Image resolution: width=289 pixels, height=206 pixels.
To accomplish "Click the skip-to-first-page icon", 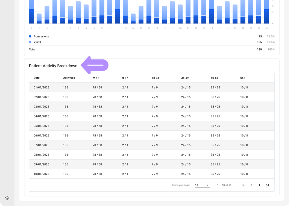I will pyautogui.click(x=243, y=185).
